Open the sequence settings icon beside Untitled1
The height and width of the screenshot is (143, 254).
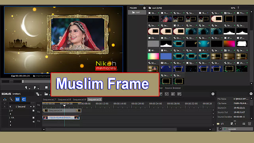coord(38,94)
